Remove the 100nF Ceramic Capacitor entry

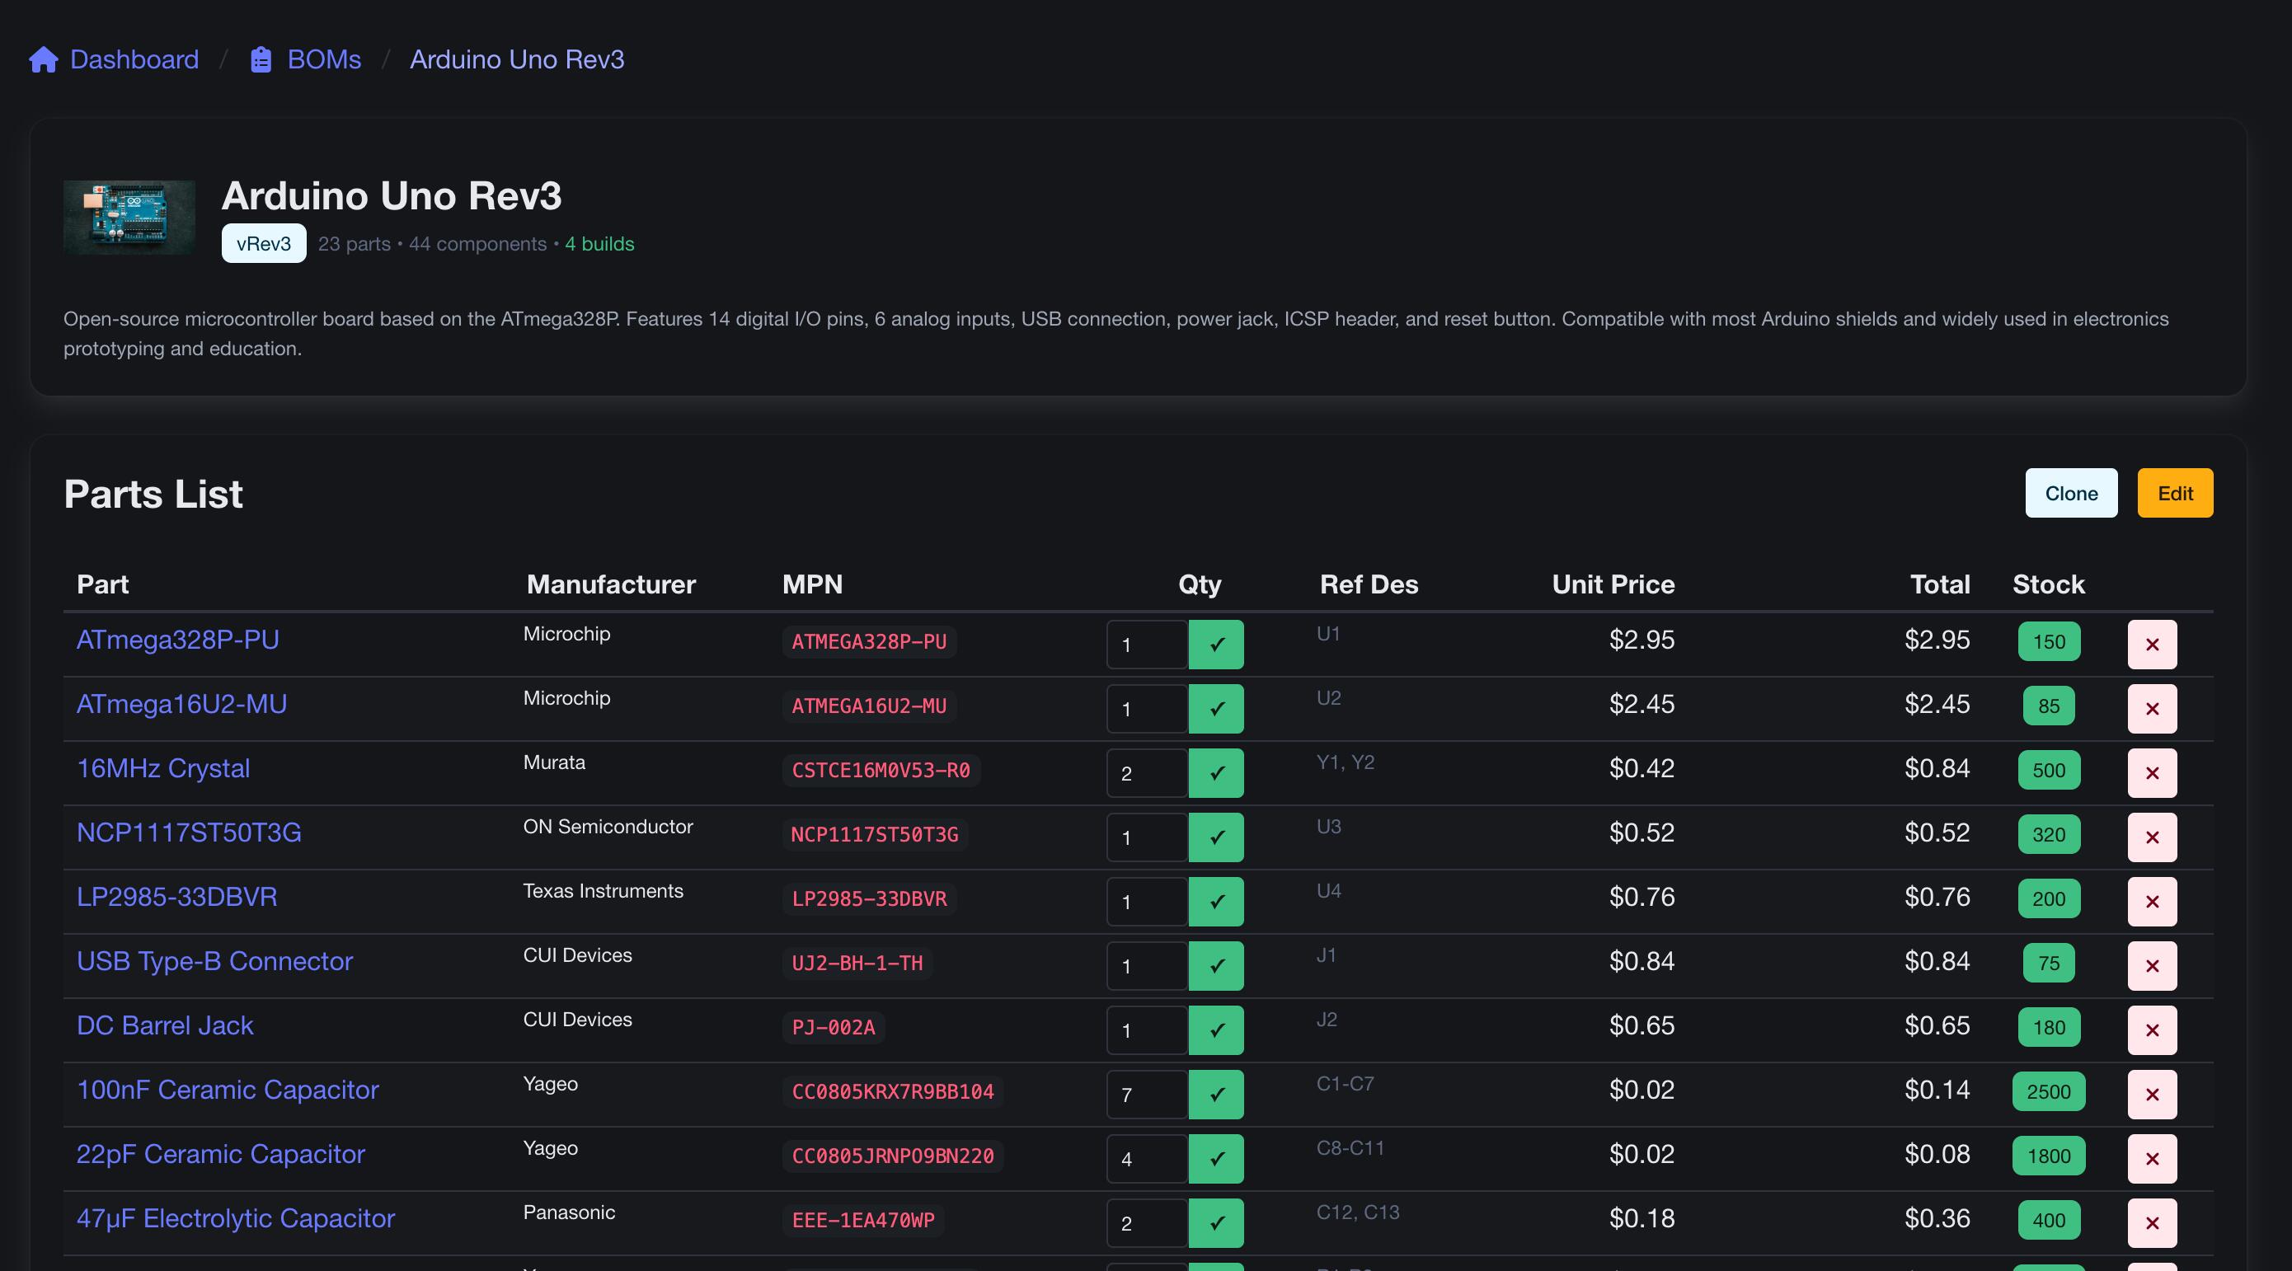coord(2151,1095)
